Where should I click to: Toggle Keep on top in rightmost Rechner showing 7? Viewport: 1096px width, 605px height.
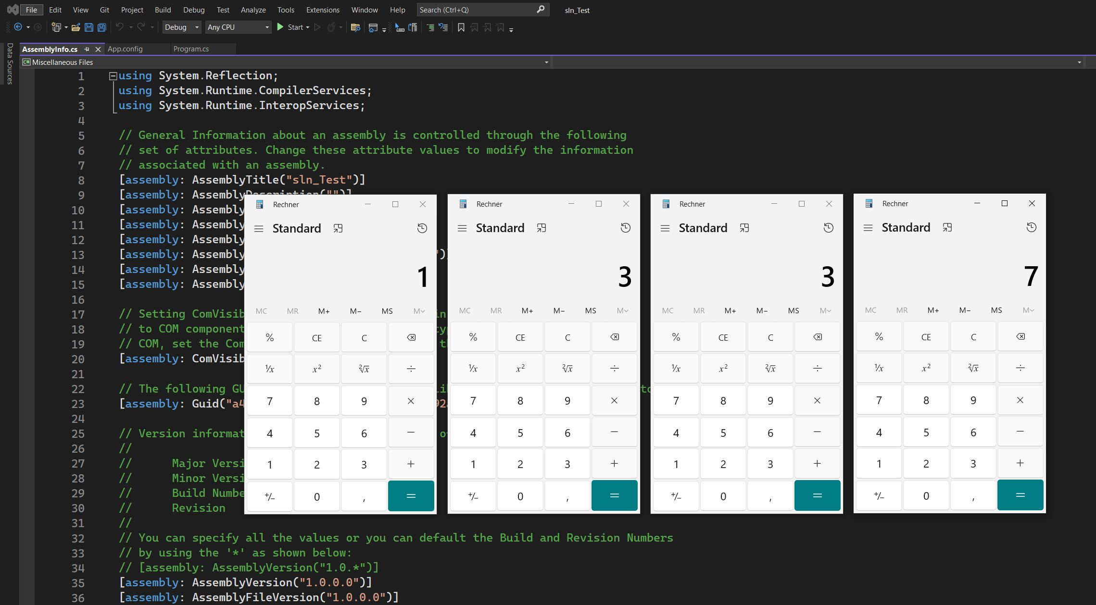947,227
